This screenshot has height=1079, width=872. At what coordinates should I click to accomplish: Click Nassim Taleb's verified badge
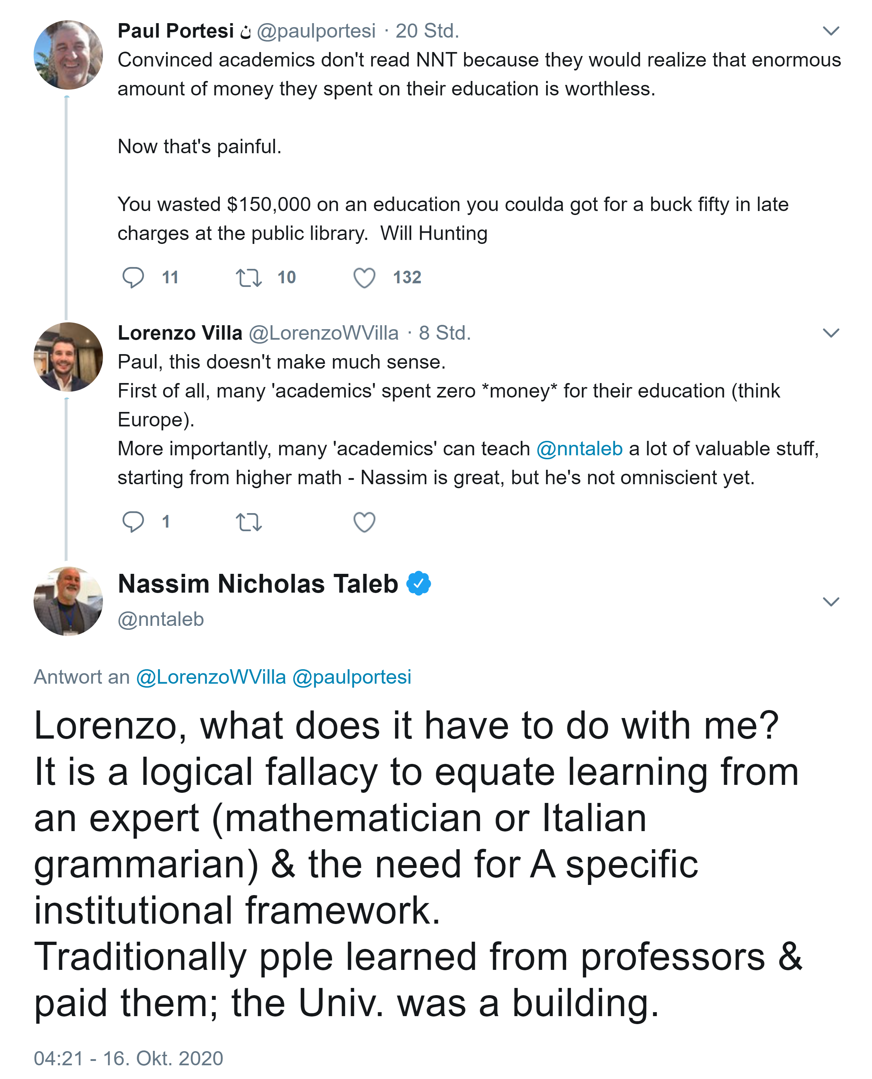pos(418,584)
